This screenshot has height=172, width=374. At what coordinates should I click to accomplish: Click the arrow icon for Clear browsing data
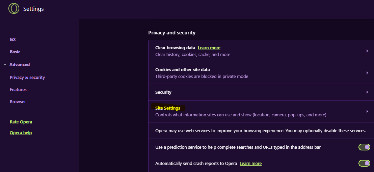(x=367, y=51)
